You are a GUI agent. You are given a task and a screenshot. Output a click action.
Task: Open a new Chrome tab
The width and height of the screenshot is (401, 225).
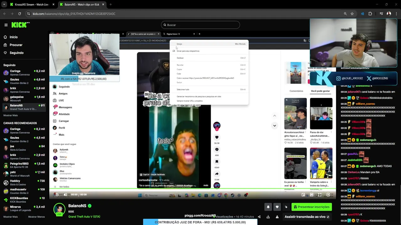click(111, 4)
